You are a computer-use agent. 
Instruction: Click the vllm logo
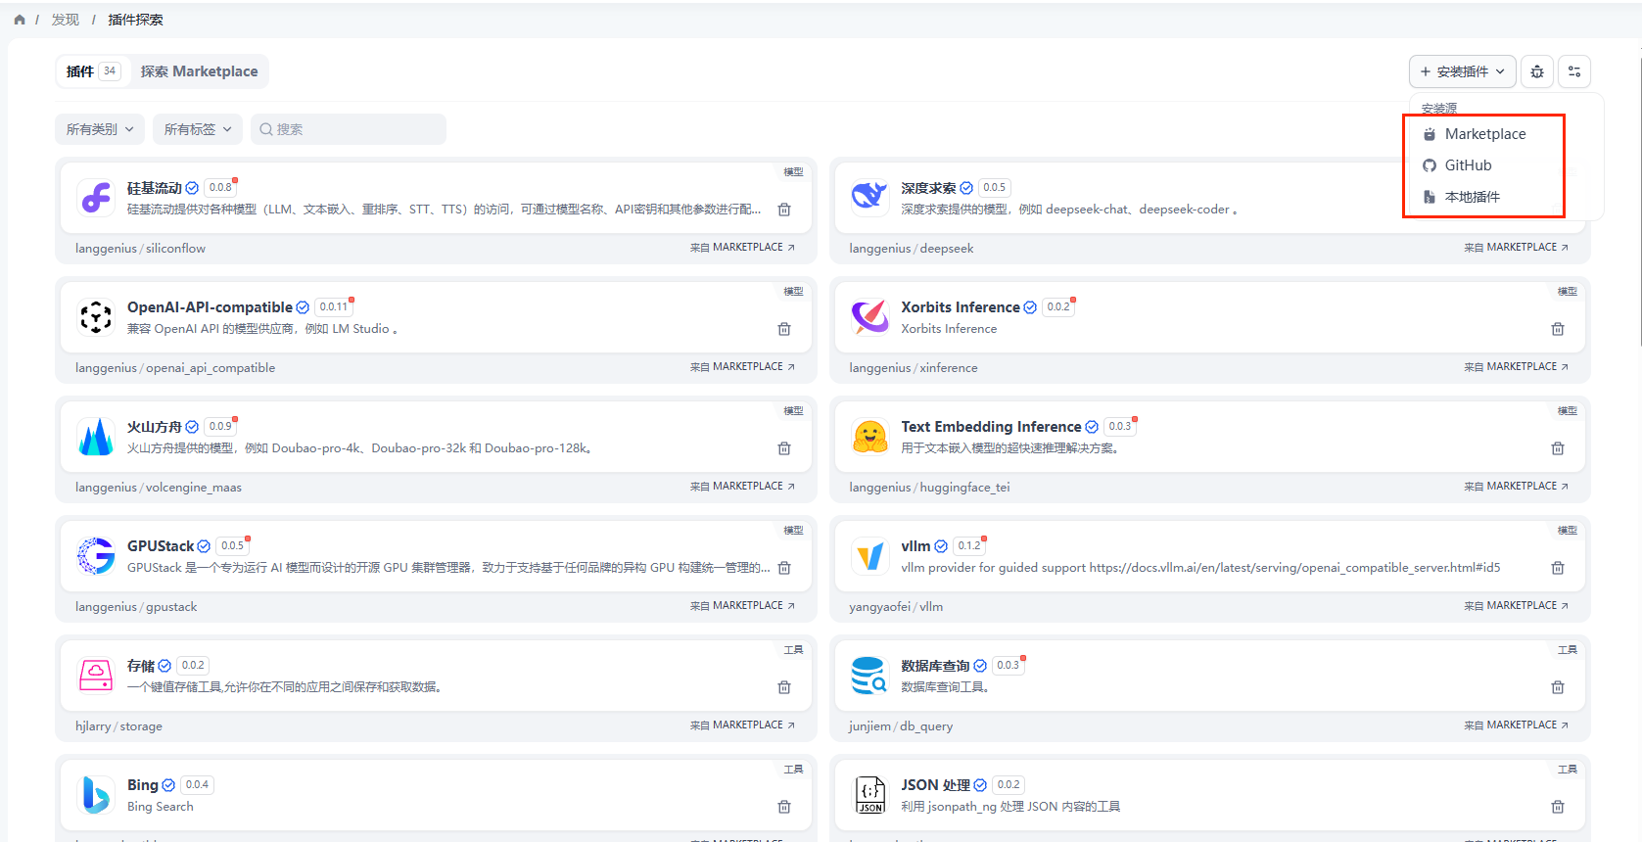pyautogui.click(x=869, y=556)
